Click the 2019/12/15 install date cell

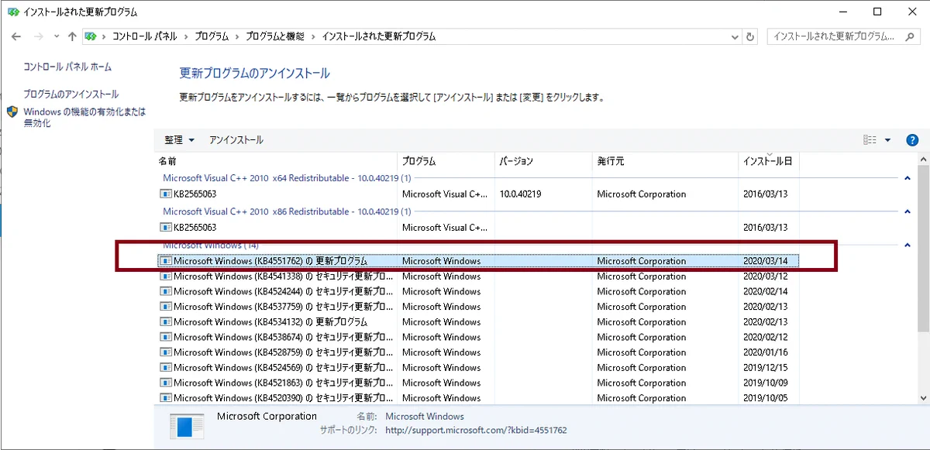click(x=765, y=368)
